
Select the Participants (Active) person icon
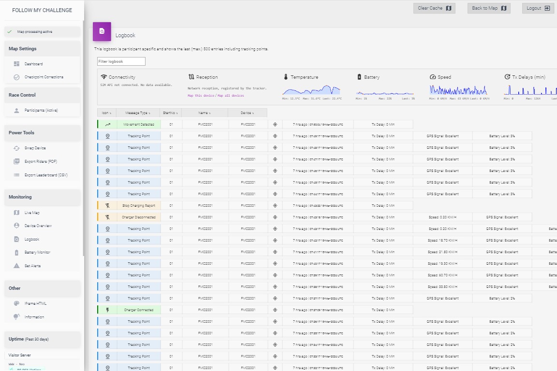click(16, 111)
